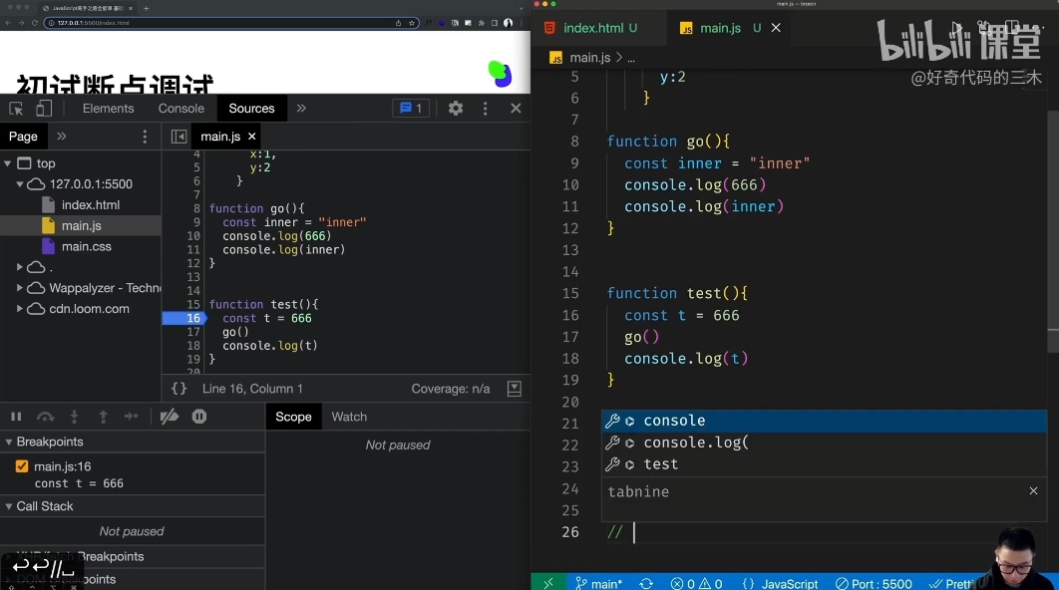Image resolution: width=1059 pixels, height=590 pixels.
Task: Click the Pause on exceptions icon
Action: point(198,417)
